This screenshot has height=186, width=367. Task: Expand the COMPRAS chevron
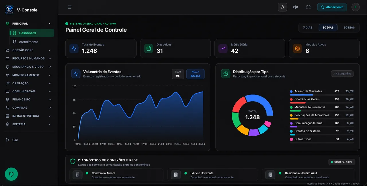click(50, 108)
